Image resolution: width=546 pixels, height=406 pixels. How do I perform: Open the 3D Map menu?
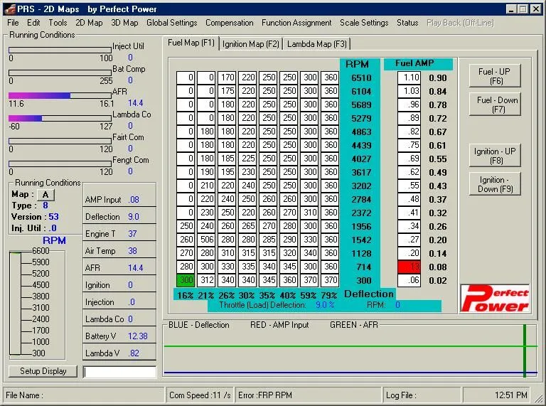click(x=124, y=23)
